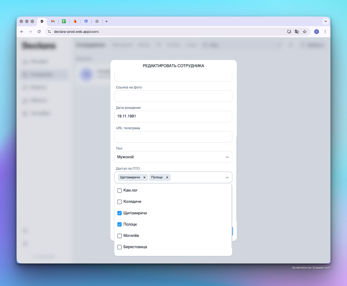Screen dimensions: 347x286
Task: Open a new tab with the plus icon
Action: tap(106, 21)
